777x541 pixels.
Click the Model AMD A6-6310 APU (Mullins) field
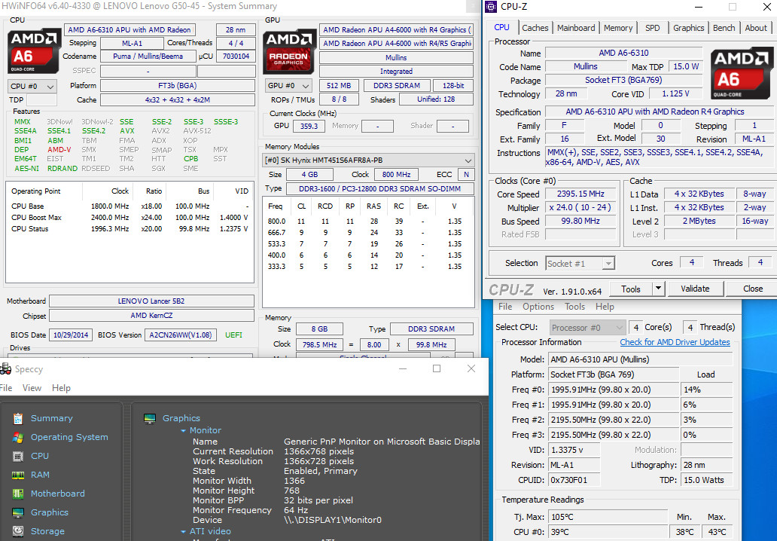[640, 359]
